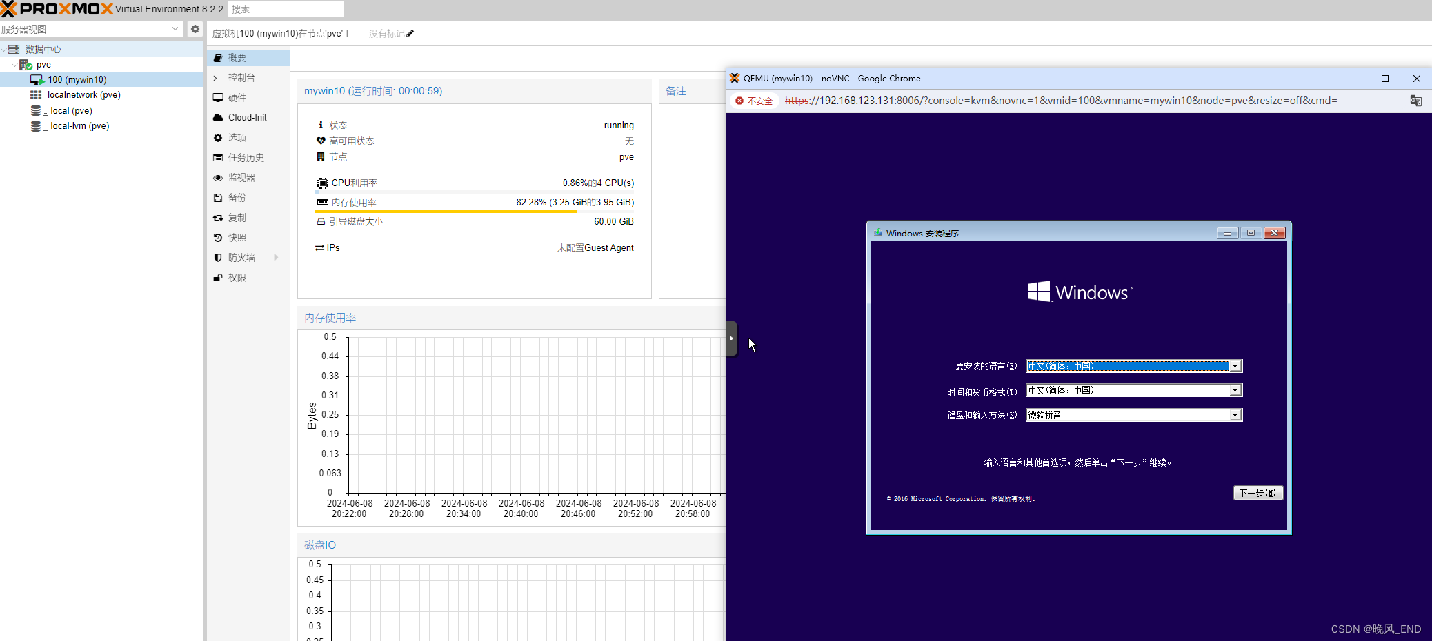Expand the 防火墙 submenu arrow
This screenshot has width=1432, height=641.
click(x=276, y=258)
